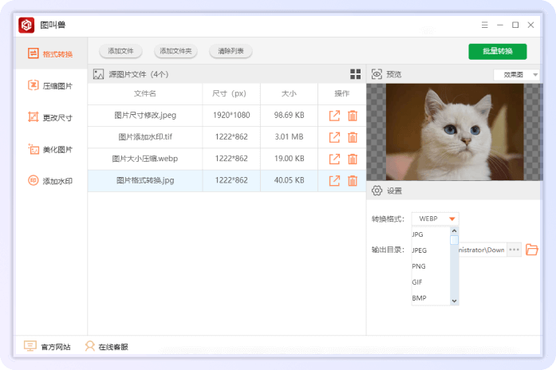Open 在线客服 online customer service
Image resolution: width=556 pixels, height=370 pixels.
click(x=106, y=346)
